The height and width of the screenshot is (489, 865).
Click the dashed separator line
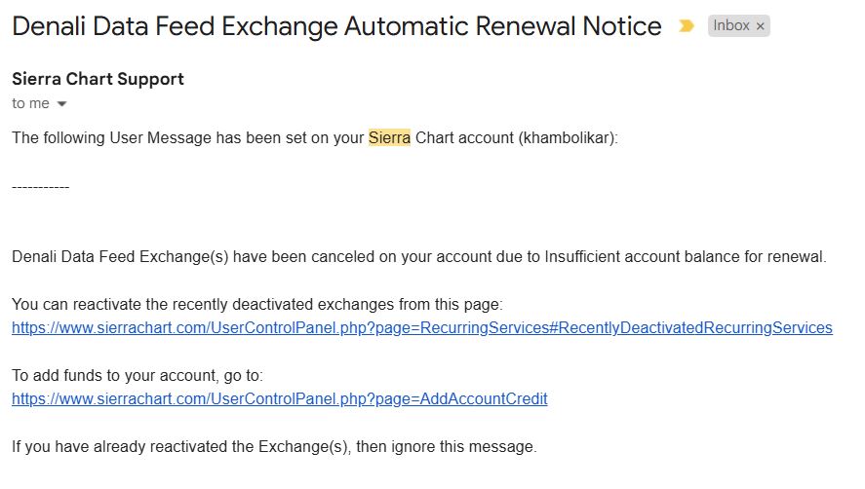point(40,185)
